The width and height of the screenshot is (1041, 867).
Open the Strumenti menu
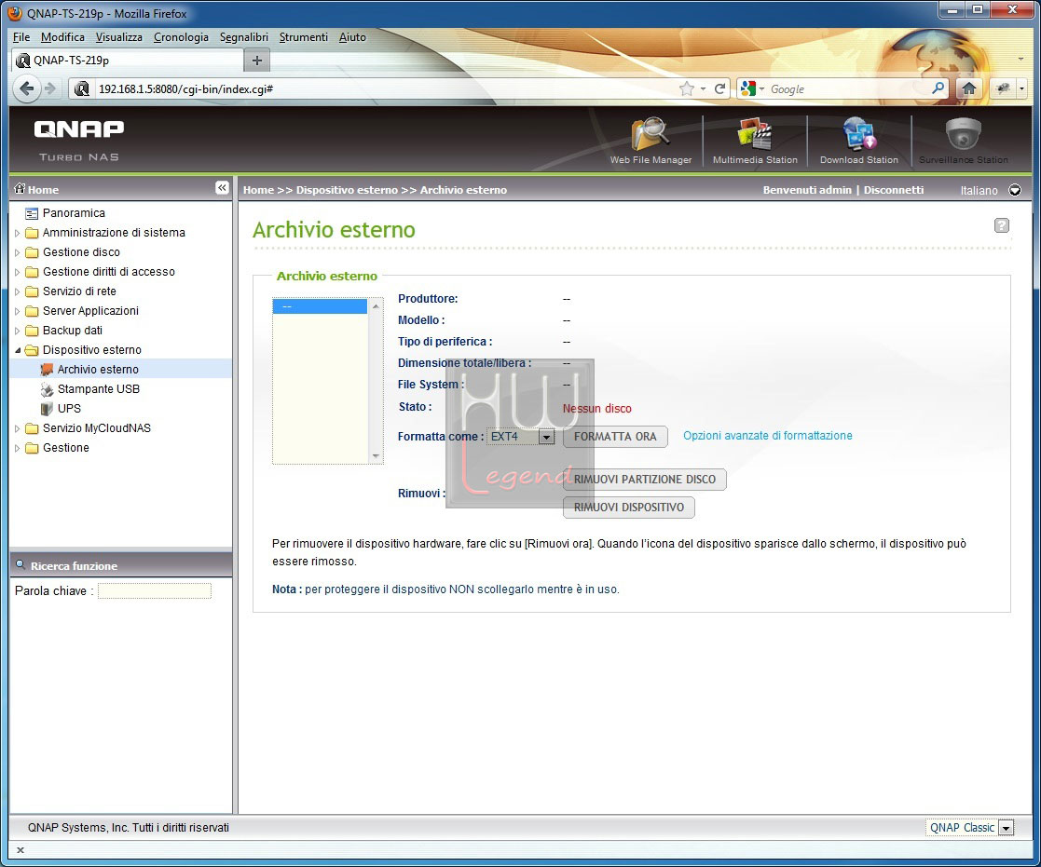tap(304, 37)
